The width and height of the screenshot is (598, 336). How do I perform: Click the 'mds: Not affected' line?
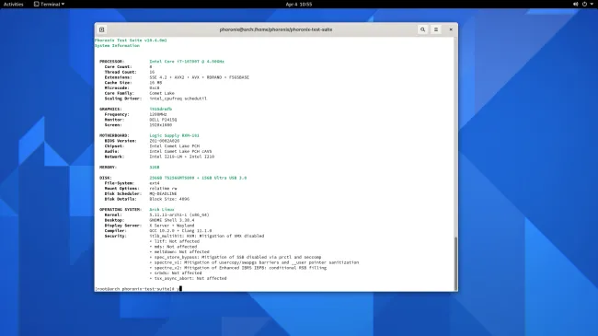(173, 247)
